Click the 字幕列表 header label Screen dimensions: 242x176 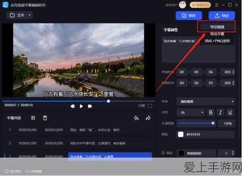[14, 118]
